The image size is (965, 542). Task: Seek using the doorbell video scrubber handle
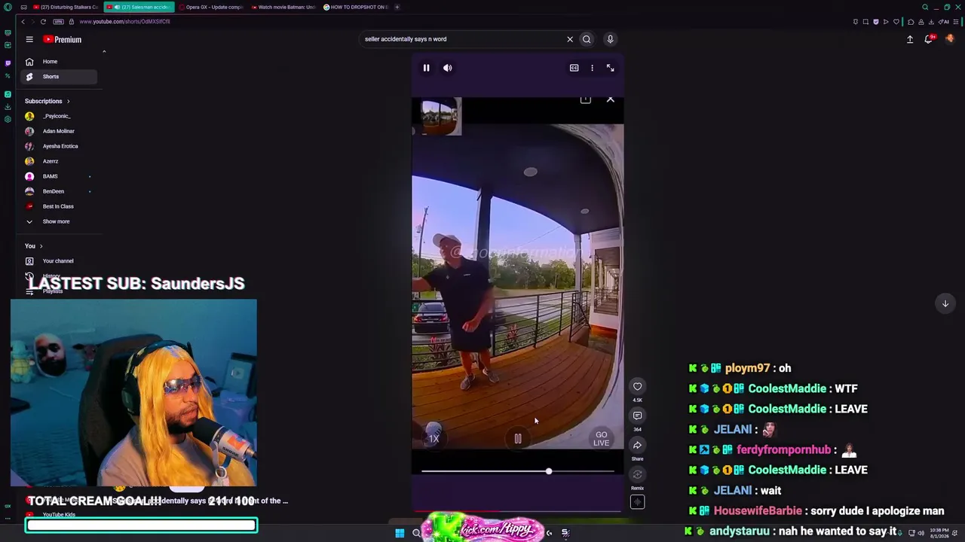tap(549, 471)
